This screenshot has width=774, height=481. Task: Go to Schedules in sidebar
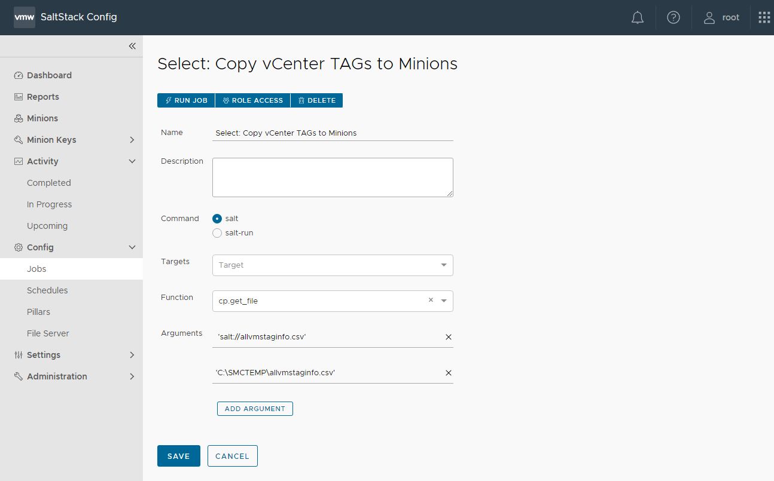[47, 290]
